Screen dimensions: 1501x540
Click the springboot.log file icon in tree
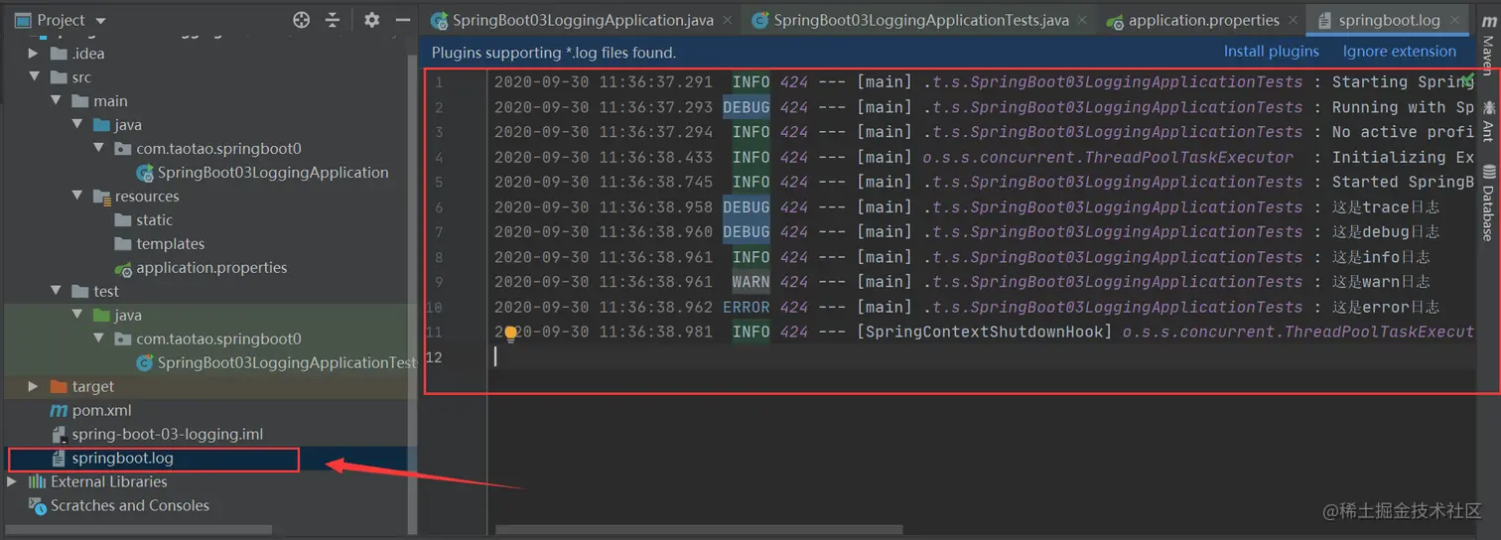[x=59, y=458]
